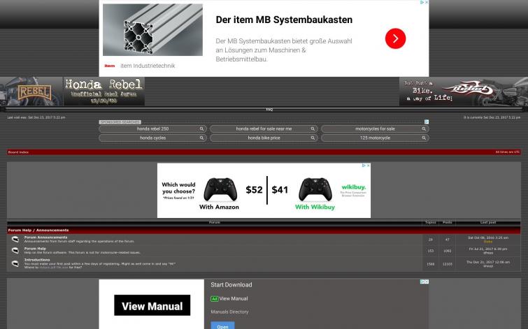528x329 pixels.
Task: Click magnifier icon beside '125 motorcycle'
Action: pos(424,138)
